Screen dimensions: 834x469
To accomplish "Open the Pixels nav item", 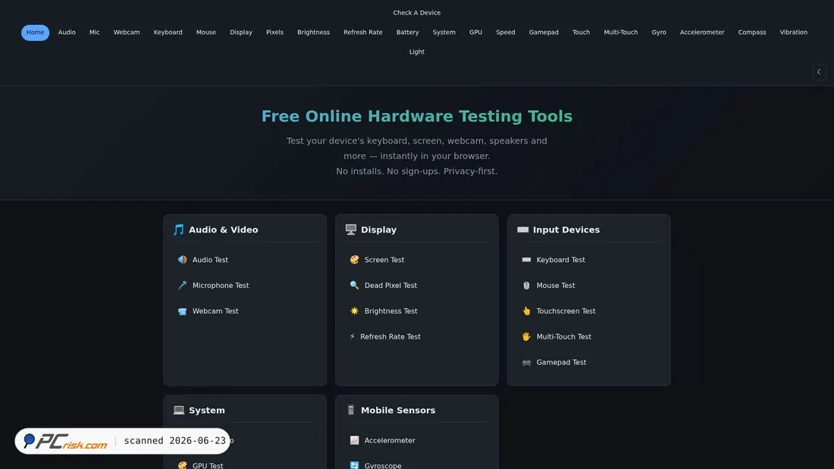I will click(x=274, y=33).
